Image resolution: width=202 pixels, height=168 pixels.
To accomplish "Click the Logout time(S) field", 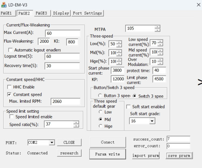I will click(x=62, y=57).
